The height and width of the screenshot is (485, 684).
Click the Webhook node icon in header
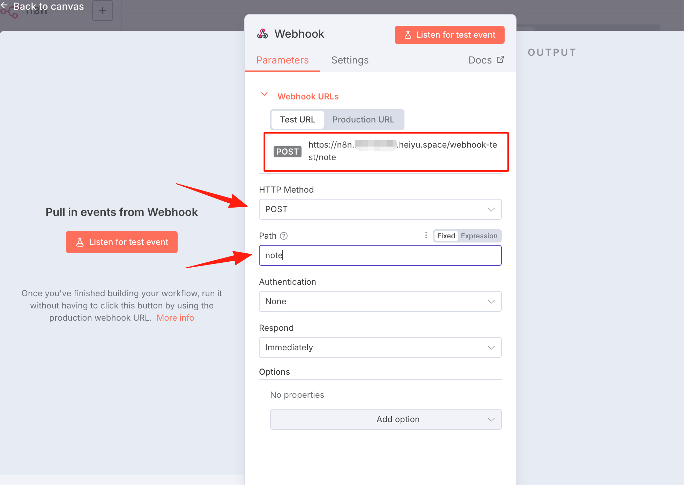click(x=263, y=34)
